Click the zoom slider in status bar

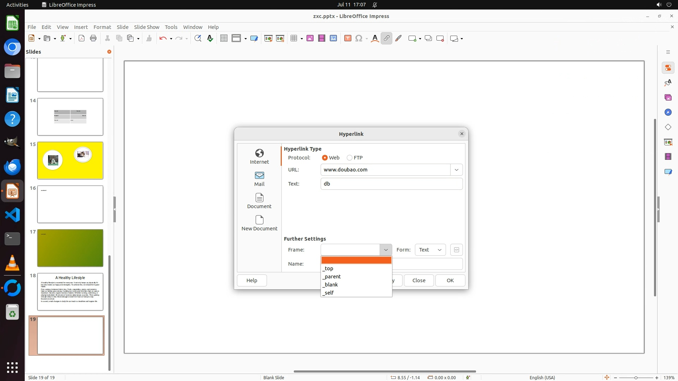point(636,377)
